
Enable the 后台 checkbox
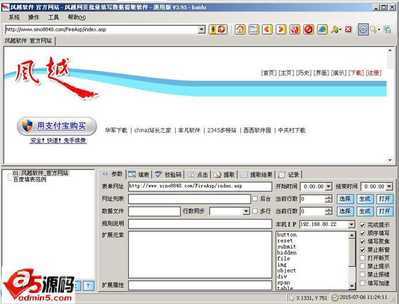tap(255, 199)
